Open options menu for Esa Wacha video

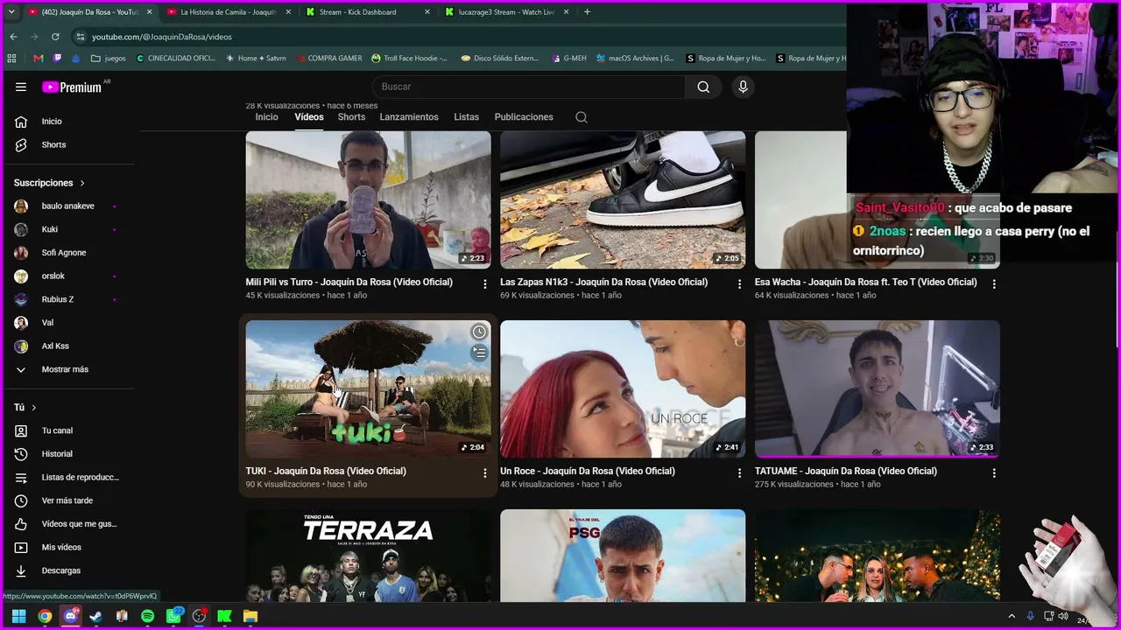point(994,283)
